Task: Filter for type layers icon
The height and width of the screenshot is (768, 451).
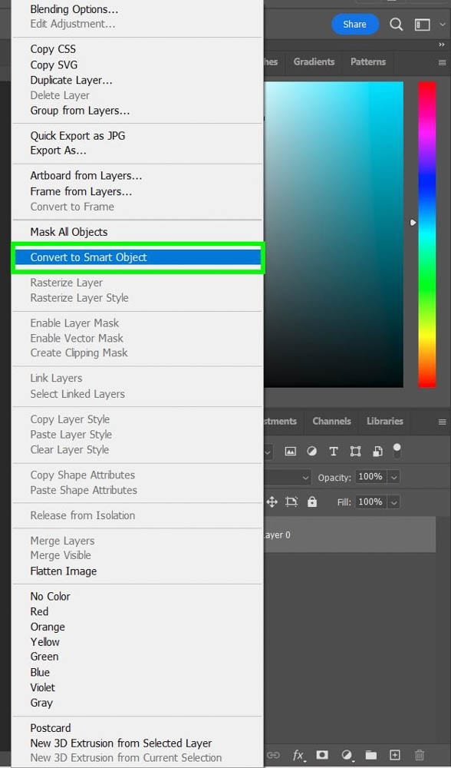Action: point(334,451)
